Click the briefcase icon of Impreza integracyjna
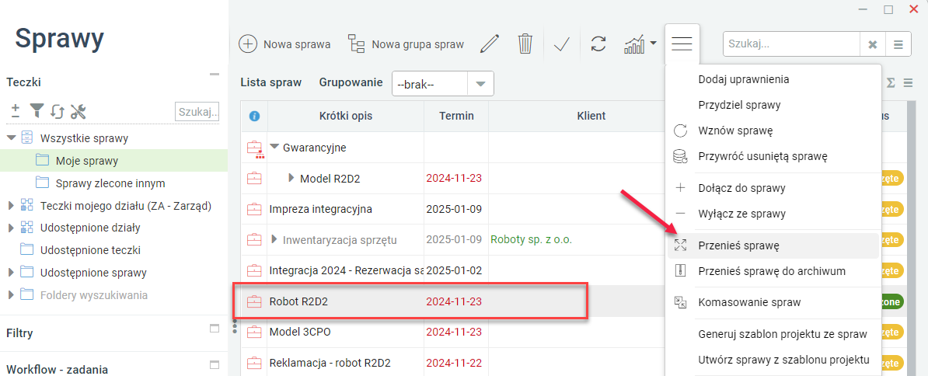 (x=254, y=209)
